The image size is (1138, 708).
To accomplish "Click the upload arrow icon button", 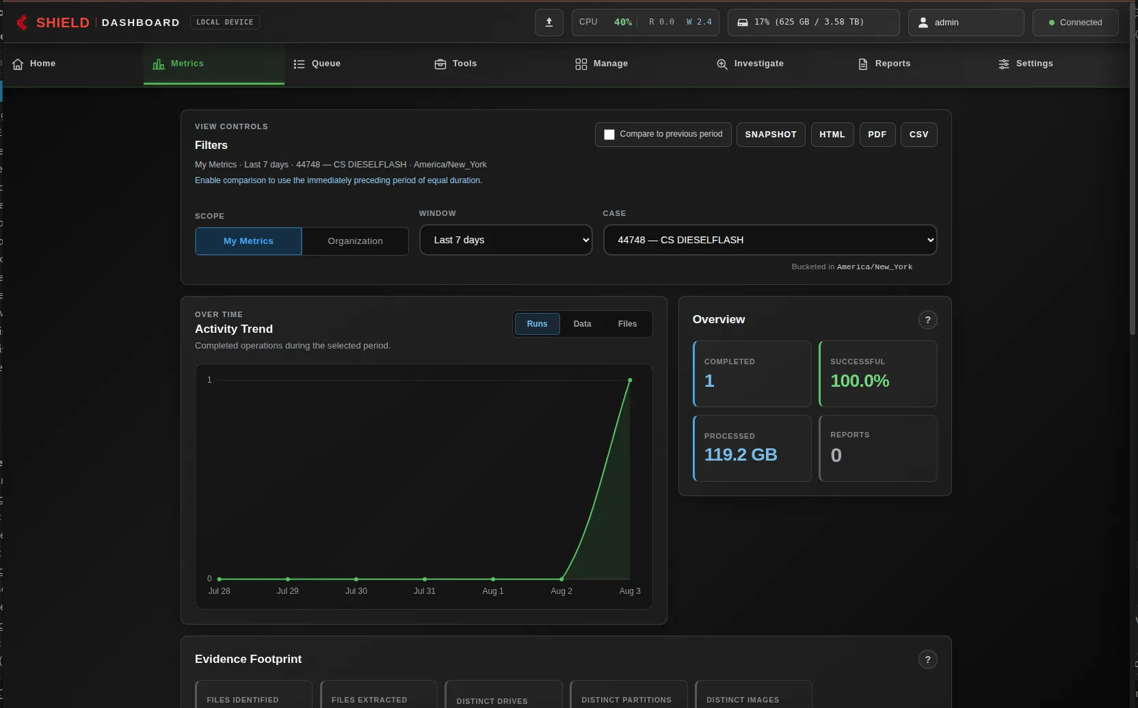I will click(x=549, y=23).
